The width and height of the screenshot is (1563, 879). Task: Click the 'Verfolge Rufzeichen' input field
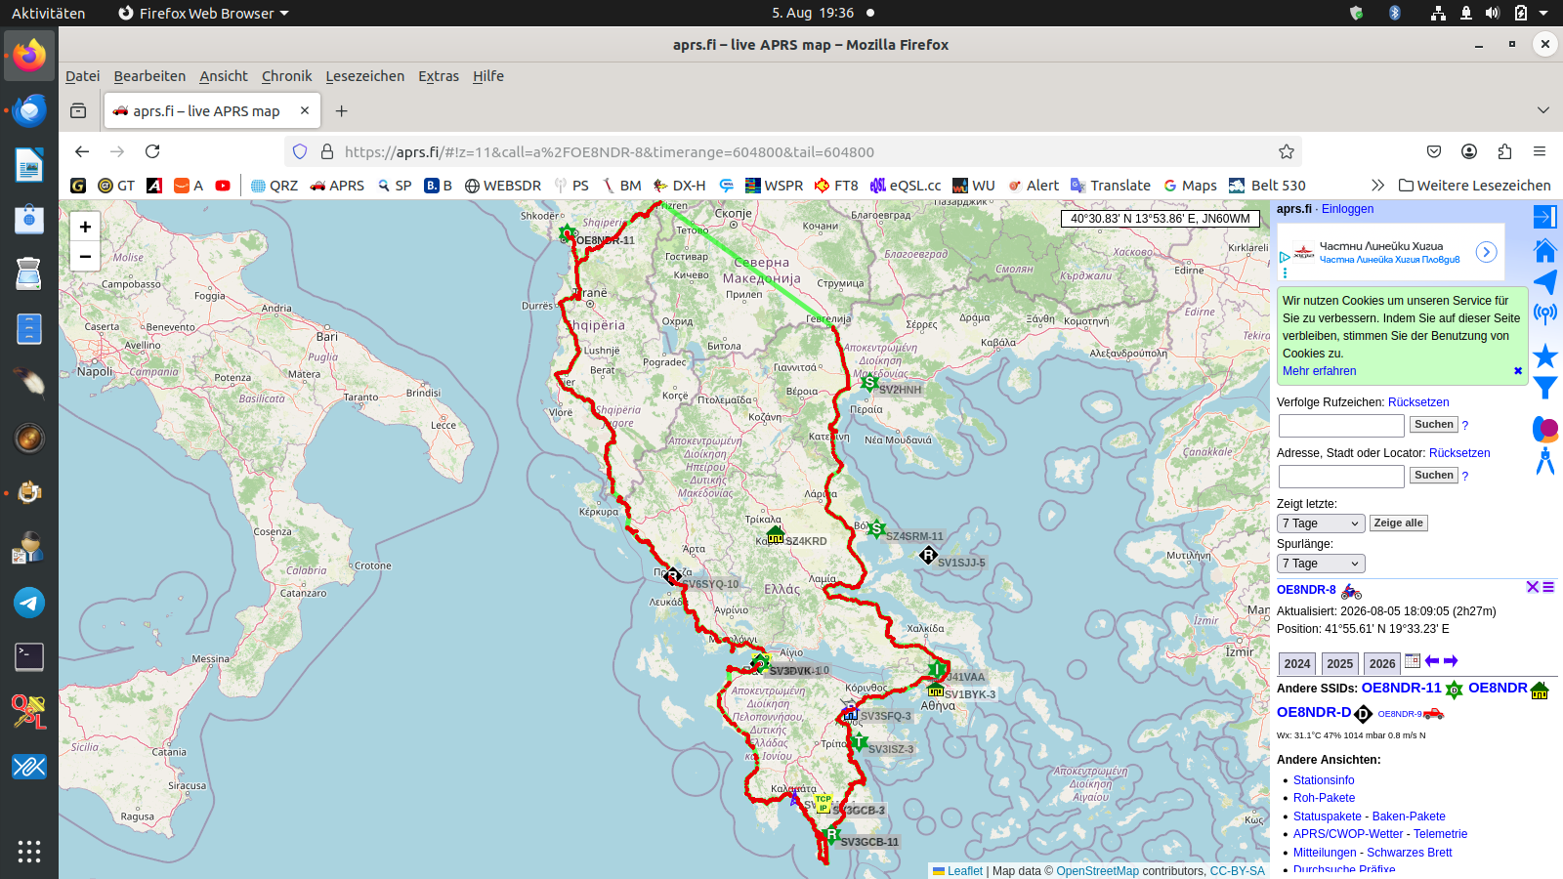1341,426
